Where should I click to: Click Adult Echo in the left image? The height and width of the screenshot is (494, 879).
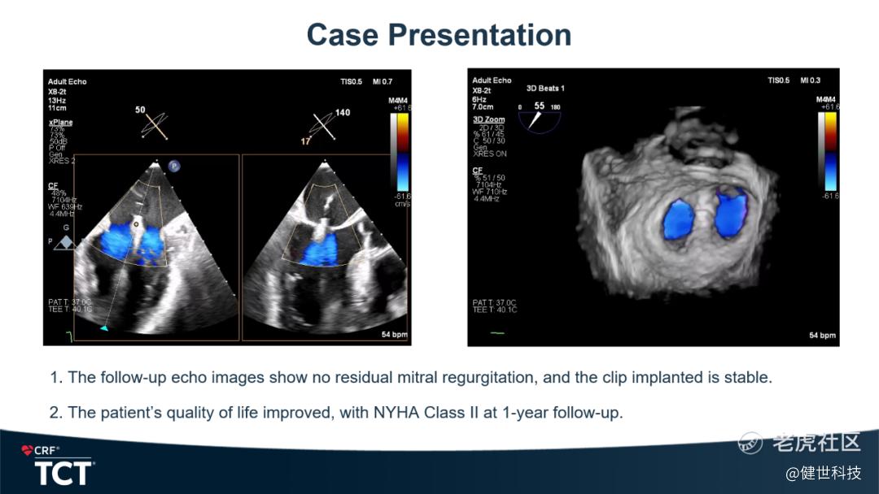pos(68,82)
